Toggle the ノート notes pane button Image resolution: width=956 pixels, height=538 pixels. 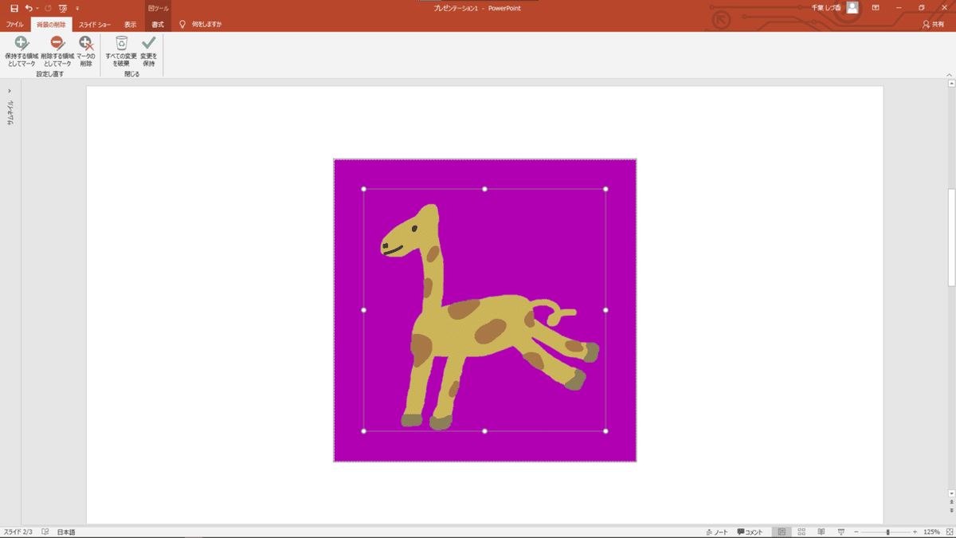[717, 532]
